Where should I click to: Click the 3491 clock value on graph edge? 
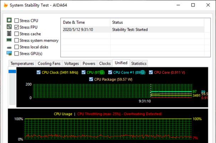[196, 95]
